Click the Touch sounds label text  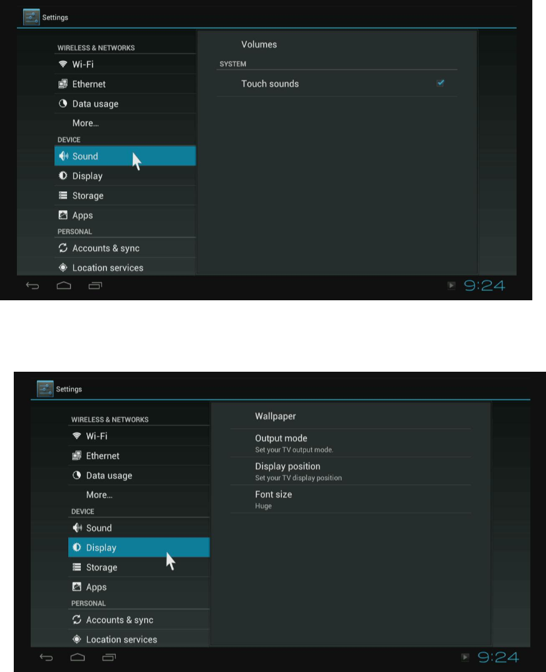pos(270,83)
